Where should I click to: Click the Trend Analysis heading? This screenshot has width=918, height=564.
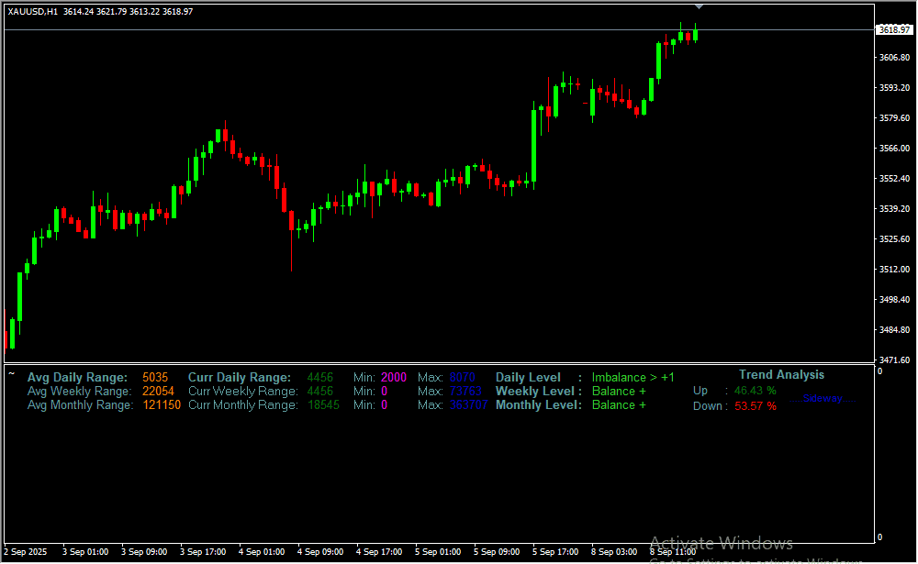781,374
